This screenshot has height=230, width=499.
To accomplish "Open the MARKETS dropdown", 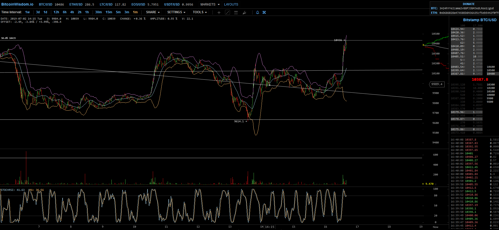I will coord(210,4).
